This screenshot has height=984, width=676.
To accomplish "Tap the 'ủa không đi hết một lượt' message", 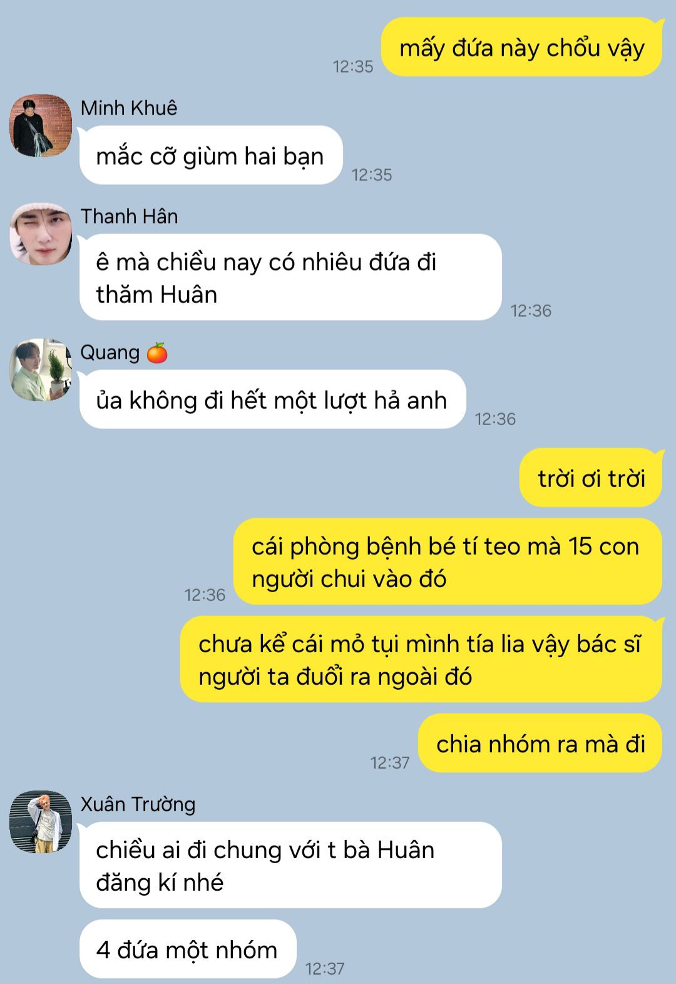I will pos(272,399).
